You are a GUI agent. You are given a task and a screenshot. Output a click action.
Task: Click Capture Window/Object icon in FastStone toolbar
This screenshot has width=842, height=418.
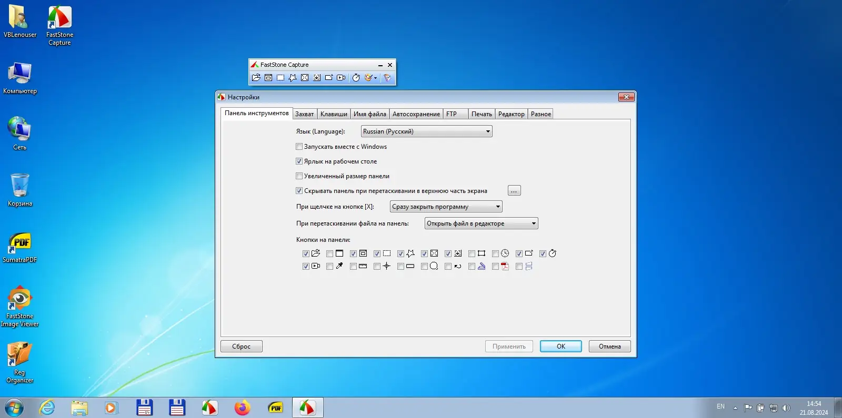pyautogui.click(x=268, y=78)
